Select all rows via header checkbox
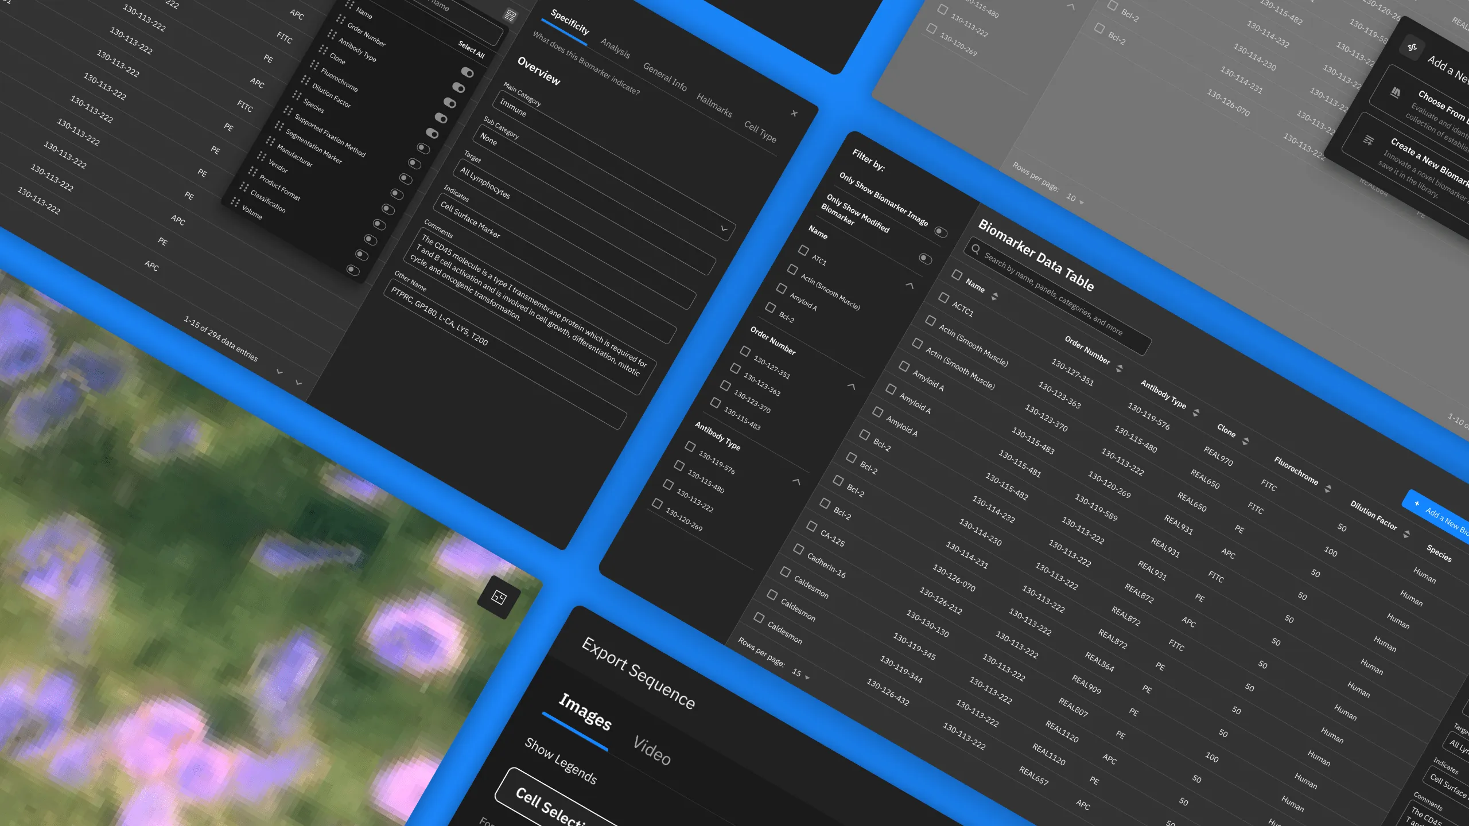Screen dimensions: 1469x826 957,275
